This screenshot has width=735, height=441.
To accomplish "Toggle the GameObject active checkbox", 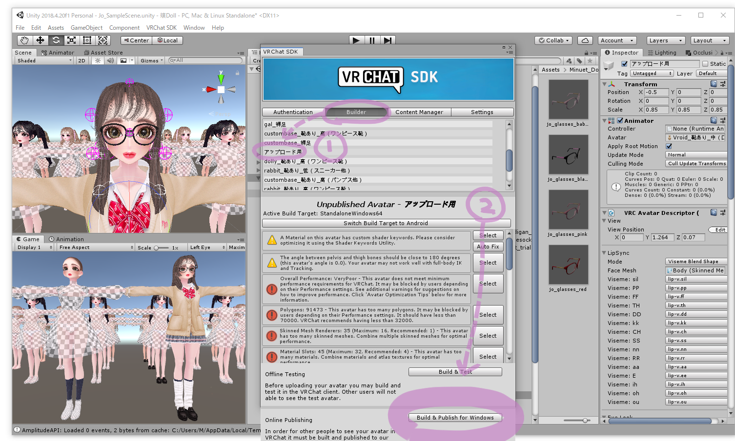I will (624, 63).
